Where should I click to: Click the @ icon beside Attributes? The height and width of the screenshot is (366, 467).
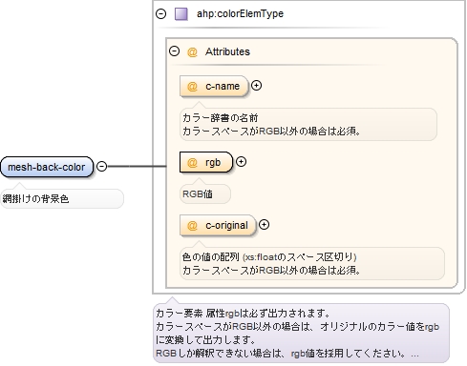point(192,51)
